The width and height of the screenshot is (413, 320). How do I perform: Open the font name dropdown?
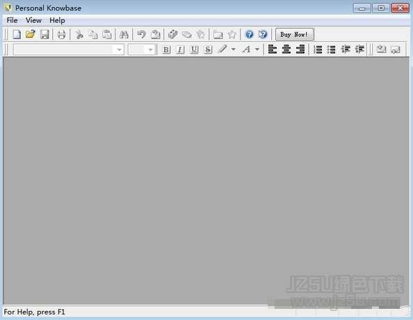(119, 49)
